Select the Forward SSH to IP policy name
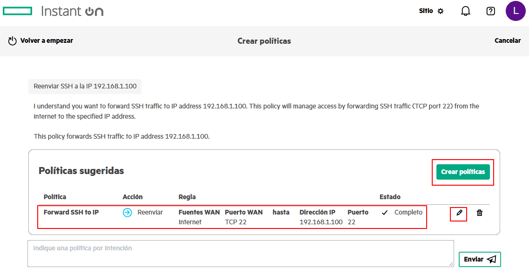 pyautogui.click(x=71, y=212)
